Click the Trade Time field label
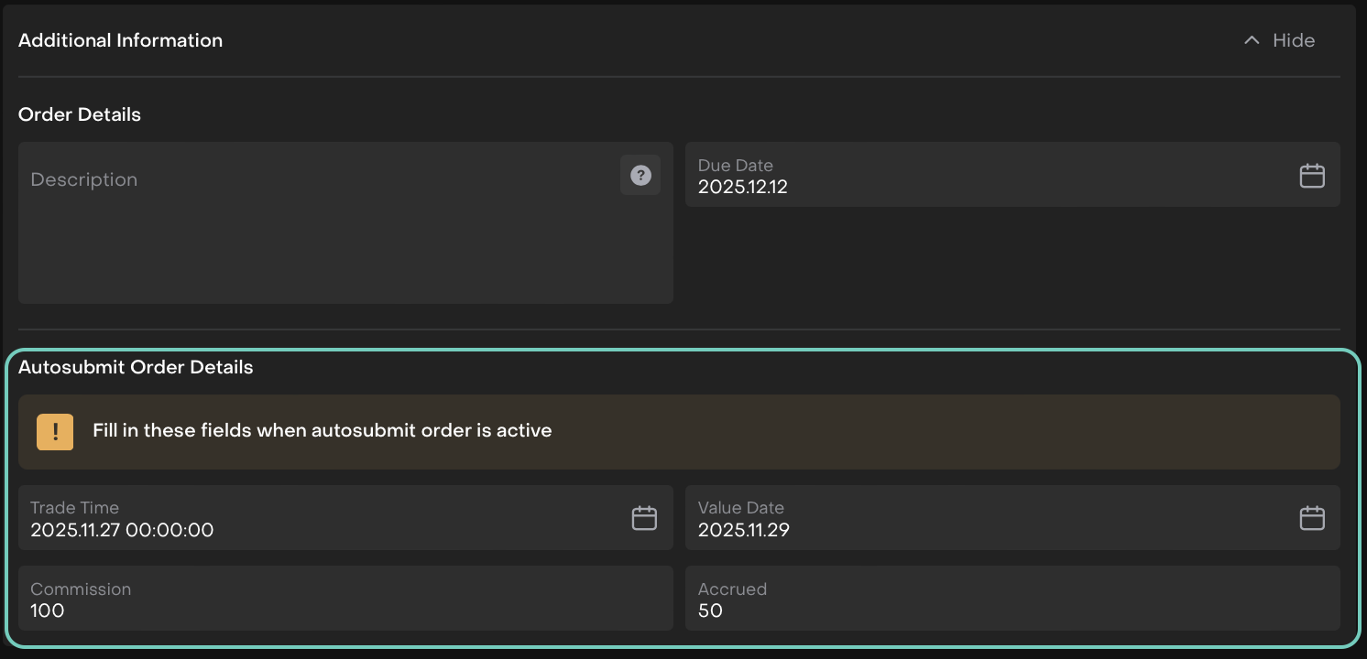Image resolution: width=1367 pixels, height=659 pixels. 74,507
